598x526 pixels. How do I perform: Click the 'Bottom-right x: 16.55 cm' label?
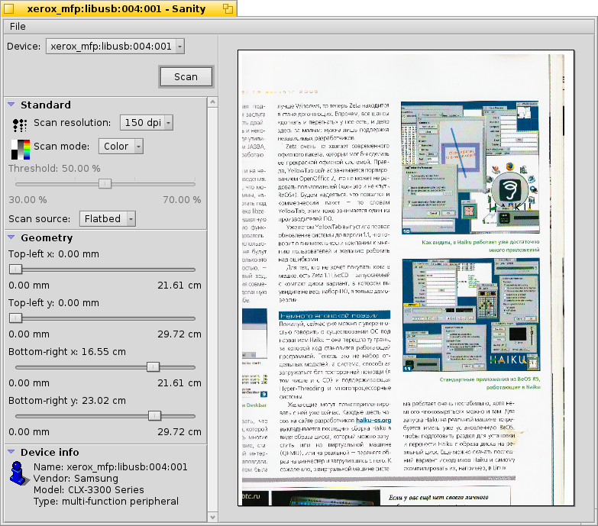point(67,351)
